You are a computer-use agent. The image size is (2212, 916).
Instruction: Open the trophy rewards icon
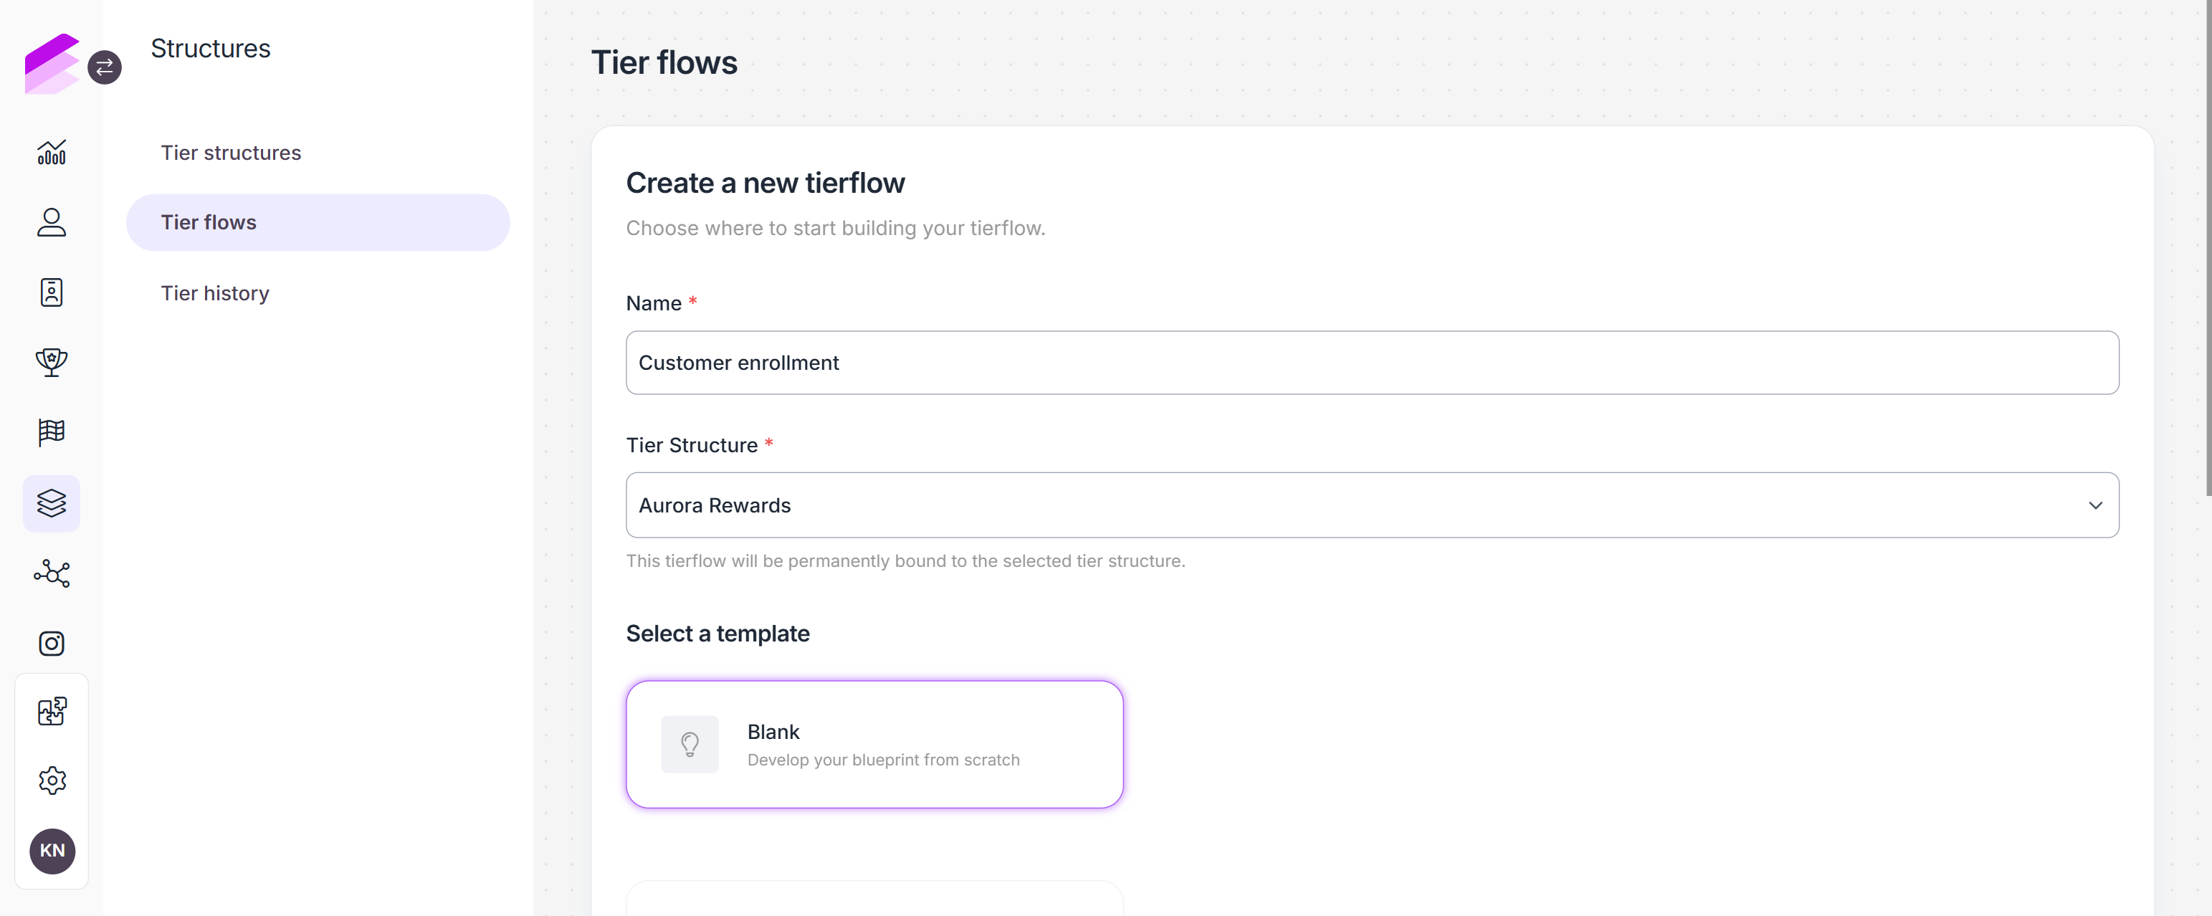click(52, 362)
